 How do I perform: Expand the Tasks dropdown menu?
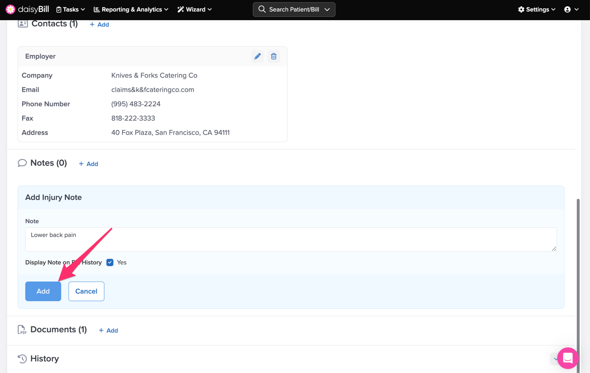71,9
